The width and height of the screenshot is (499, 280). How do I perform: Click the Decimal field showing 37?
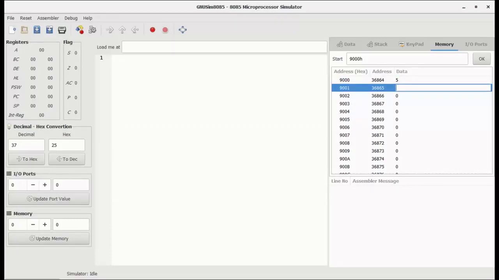pos(27,145)
